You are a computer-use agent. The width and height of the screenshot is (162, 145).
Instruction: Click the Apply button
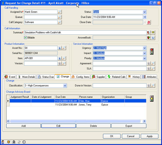pos(150,136)
